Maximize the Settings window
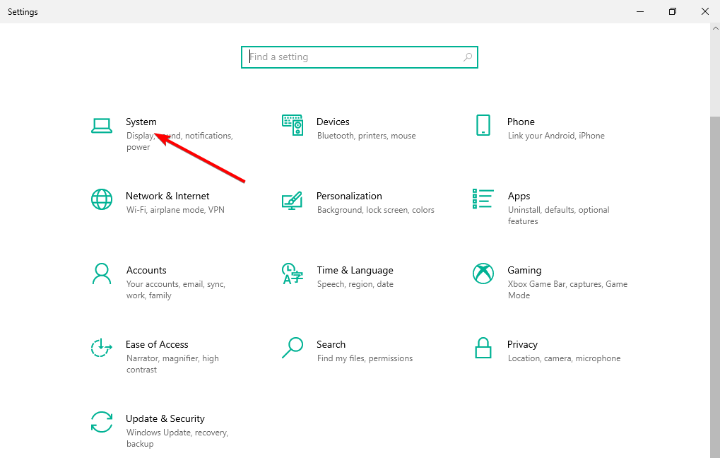 673,11
